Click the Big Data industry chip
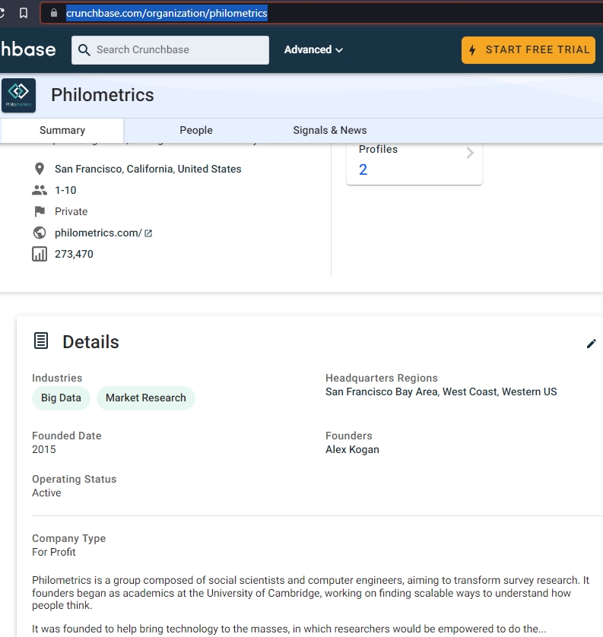Screen dimensions: 603x637 pos(61,398)
